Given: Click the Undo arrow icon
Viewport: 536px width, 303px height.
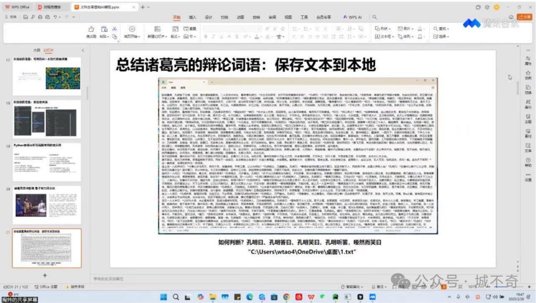Looking at the screenshot, I should coord(55,17).
